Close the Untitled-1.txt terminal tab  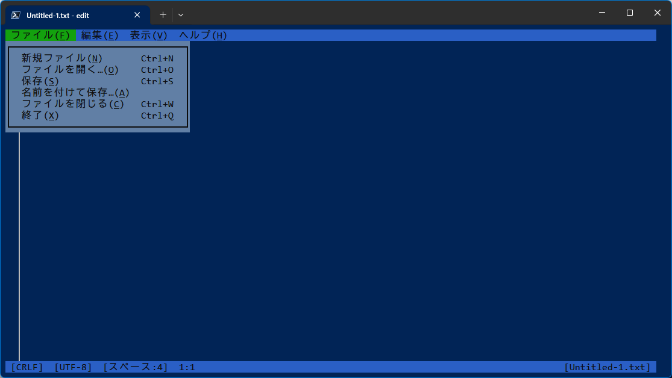point(137,15)
